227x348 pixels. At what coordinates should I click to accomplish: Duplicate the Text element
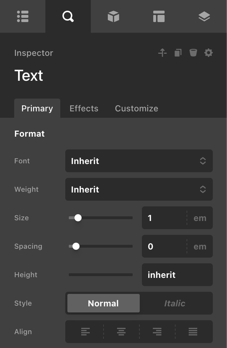tap(178, 53)
